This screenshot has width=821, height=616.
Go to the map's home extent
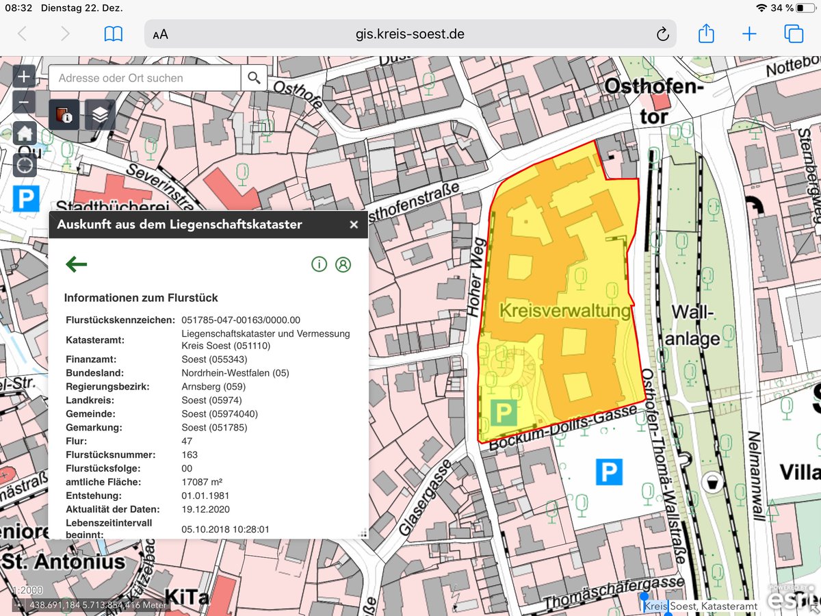[x=24, y=132]
